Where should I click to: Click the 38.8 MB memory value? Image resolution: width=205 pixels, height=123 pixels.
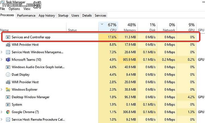tap(130, 89)
